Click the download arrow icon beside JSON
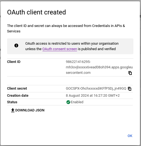This screenshot has width=141, height=146. pos(13,110)
